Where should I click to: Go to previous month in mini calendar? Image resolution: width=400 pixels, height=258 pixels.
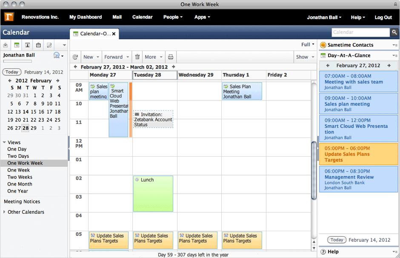pos(10,80)
